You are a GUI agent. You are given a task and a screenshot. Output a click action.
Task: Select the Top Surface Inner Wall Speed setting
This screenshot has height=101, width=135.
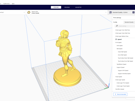(x=125, y=61)
